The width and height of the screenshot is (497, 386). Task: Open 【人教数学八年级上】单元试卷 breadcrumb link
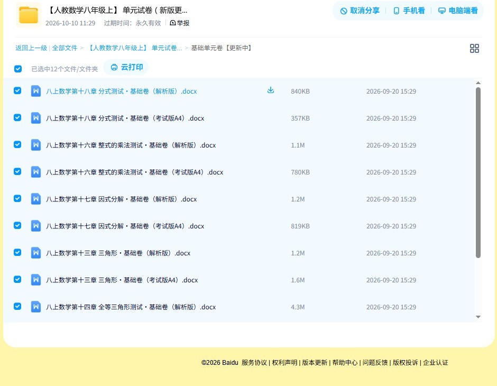pyautogui.click(x=134, y=48)
